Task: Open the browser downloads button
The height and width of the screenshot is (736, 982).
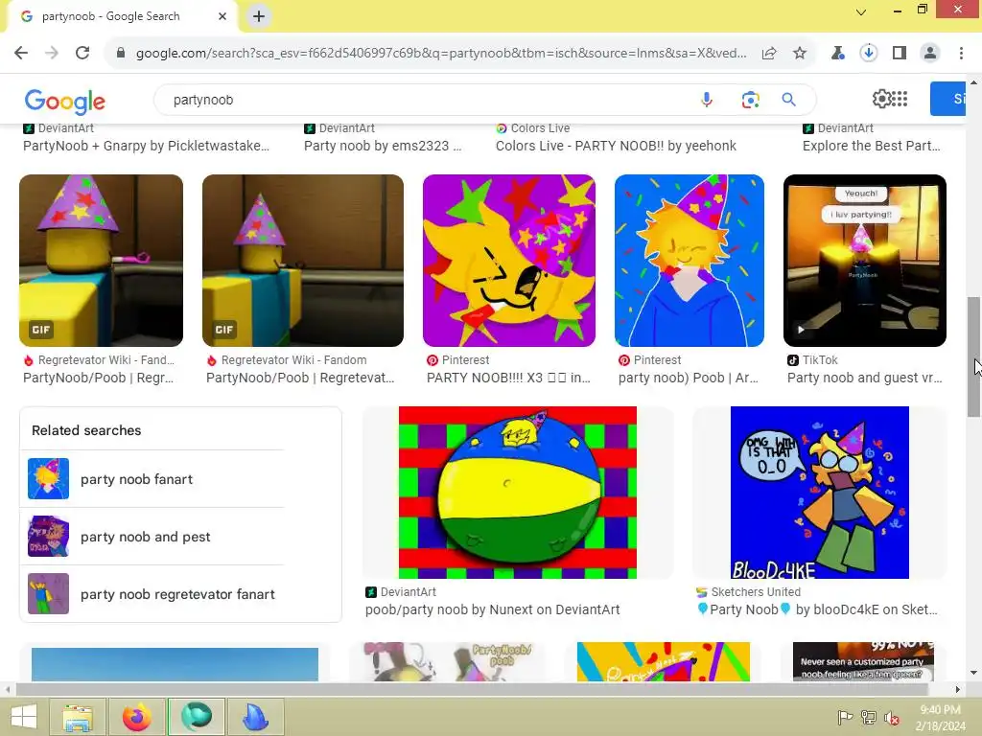Action: (869, 54)
